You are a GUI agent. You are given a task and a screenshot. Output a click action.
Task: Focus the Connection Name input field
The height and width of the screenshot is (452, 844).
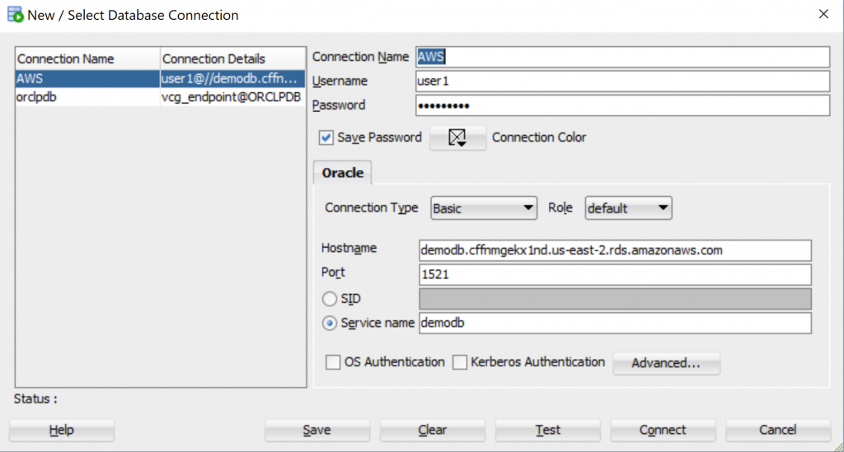pos(623,57)
